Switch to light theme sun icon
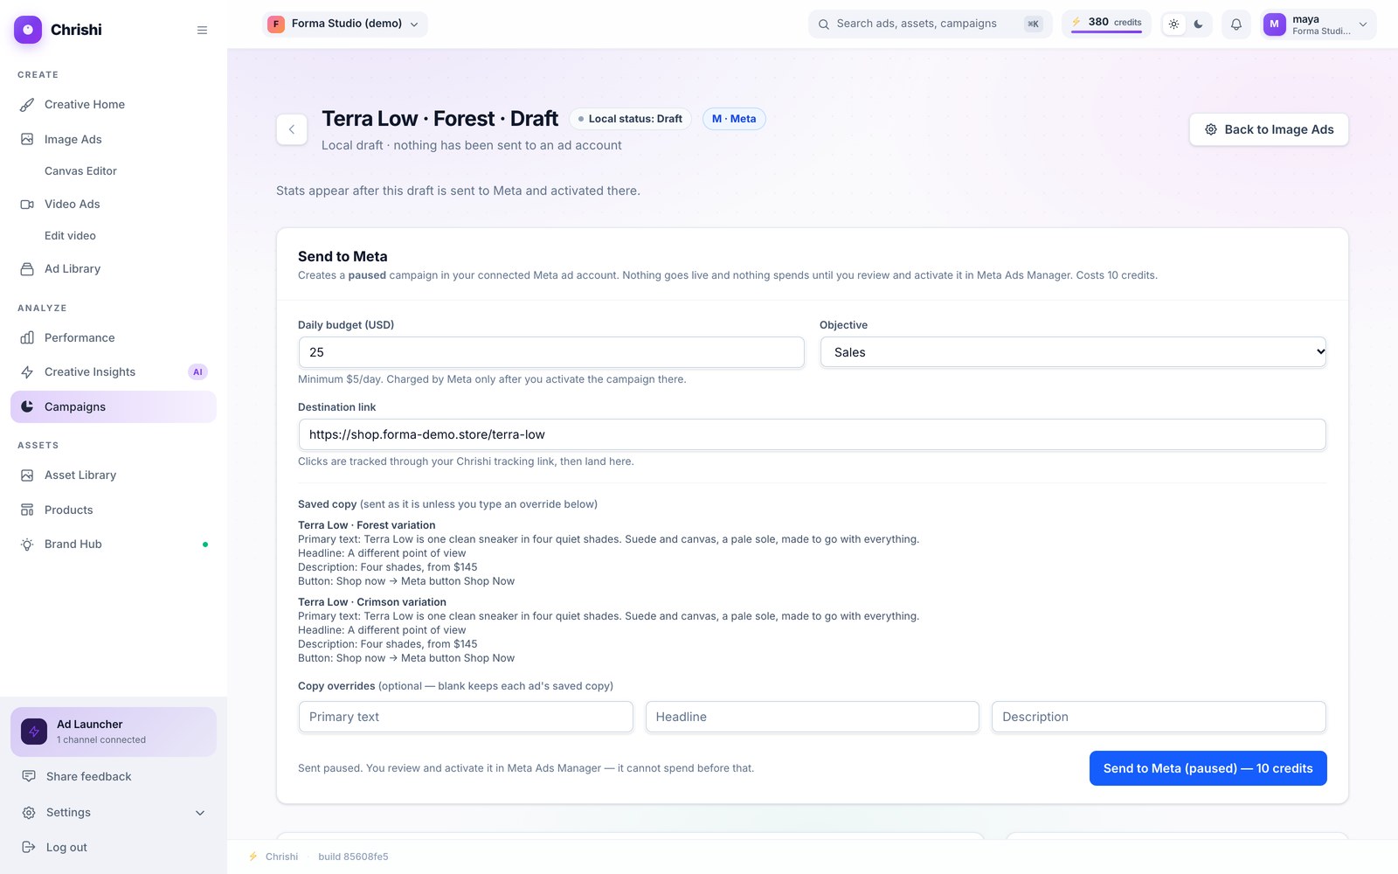Image resolution: width=1398 pixels, height=874 pixels. coord(1174,24)
